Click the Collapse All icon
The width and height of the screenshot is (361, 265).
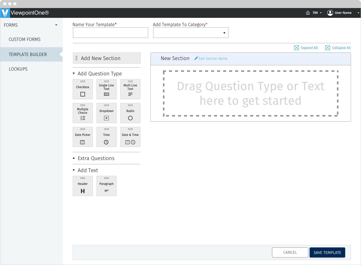pos(328,48)
